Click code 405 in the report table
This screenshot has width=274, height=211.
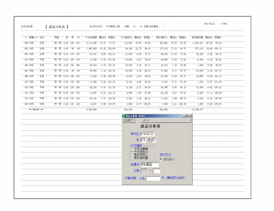point(26,54)
